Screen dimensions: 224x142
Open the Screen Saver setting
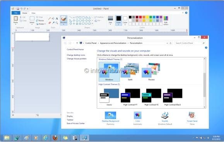[x=192, y=118]
